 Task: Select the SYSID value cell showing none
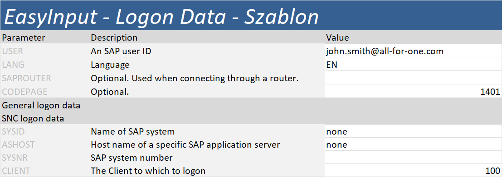coord(413,131)
